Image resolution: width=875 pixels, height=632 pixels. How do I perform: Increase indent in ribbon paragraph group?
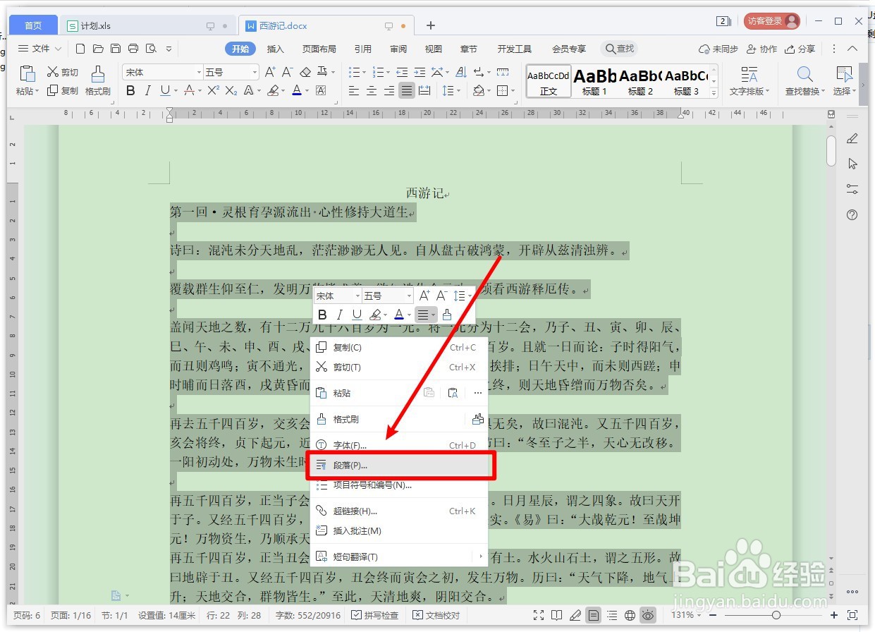coord(420,72)
